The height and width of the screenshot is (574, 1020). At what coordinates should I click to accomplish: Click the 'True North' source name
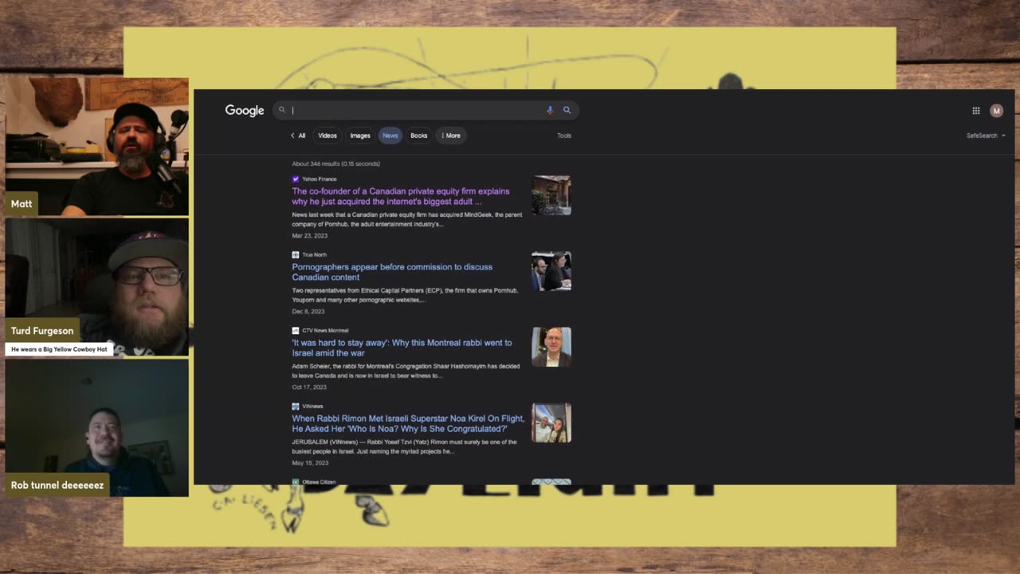[x=314, y=255]
